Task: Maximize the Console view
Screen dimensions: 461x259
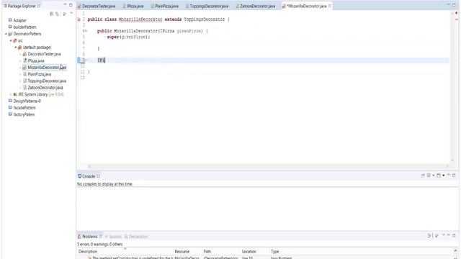Action: click(454, 176)
